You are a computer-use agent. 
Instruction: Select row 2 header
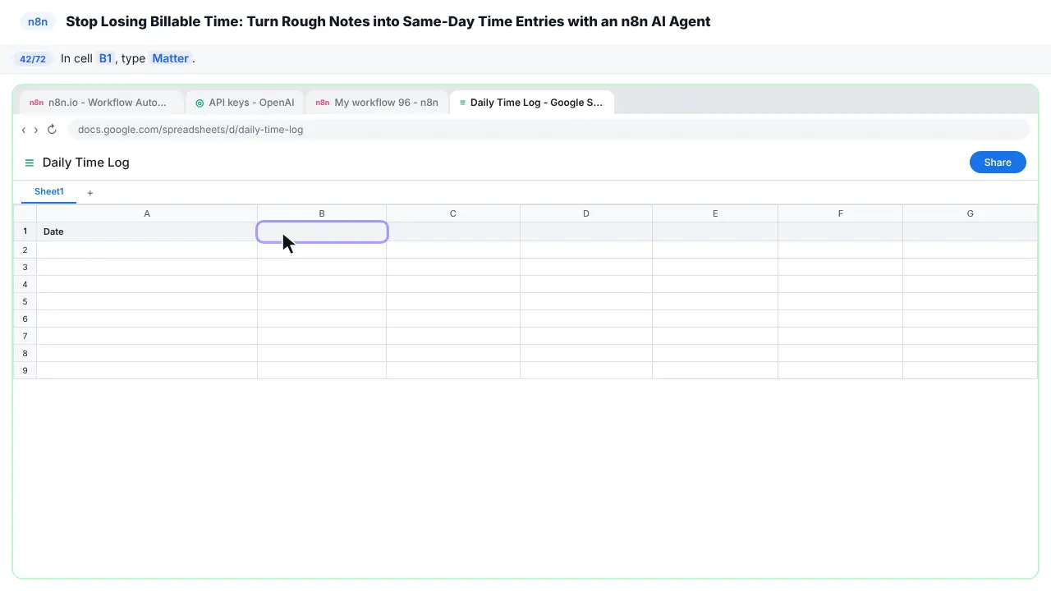[x=25, y=250]
